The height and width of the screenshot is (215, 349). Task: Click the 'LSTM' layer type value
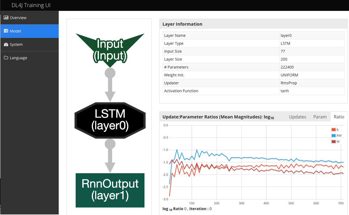click(x=285, y=44)
